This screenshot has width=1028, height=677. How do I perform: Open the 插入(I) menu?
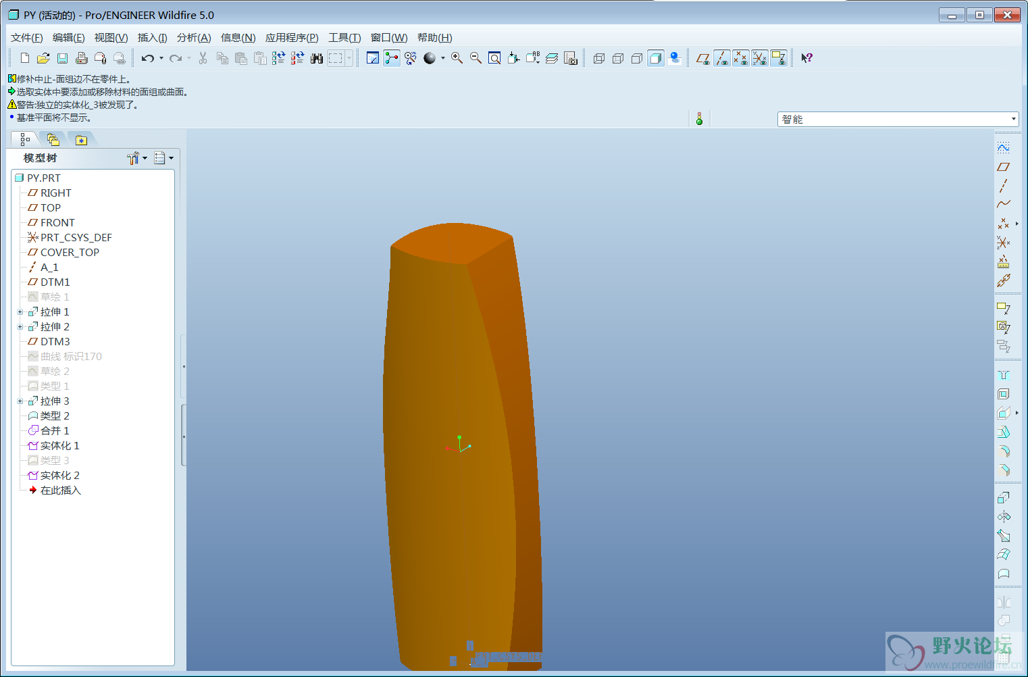pos(152,38)
